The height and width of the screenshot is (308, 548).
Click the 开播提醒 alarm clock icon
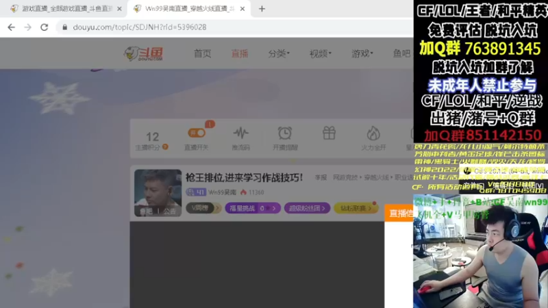pos(285,133)
